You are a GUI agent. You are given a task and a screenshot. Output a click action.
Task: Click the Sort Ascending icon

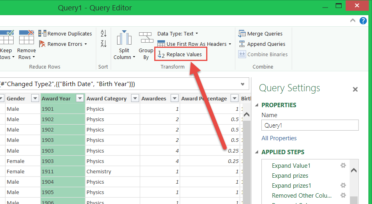(x=103, y=33)
